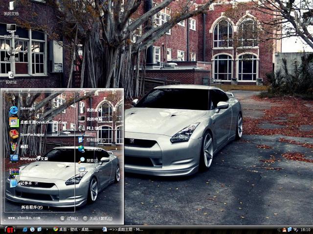
Task: Launch 画图 paint program from the Start menu
Action: coord(19,147)
